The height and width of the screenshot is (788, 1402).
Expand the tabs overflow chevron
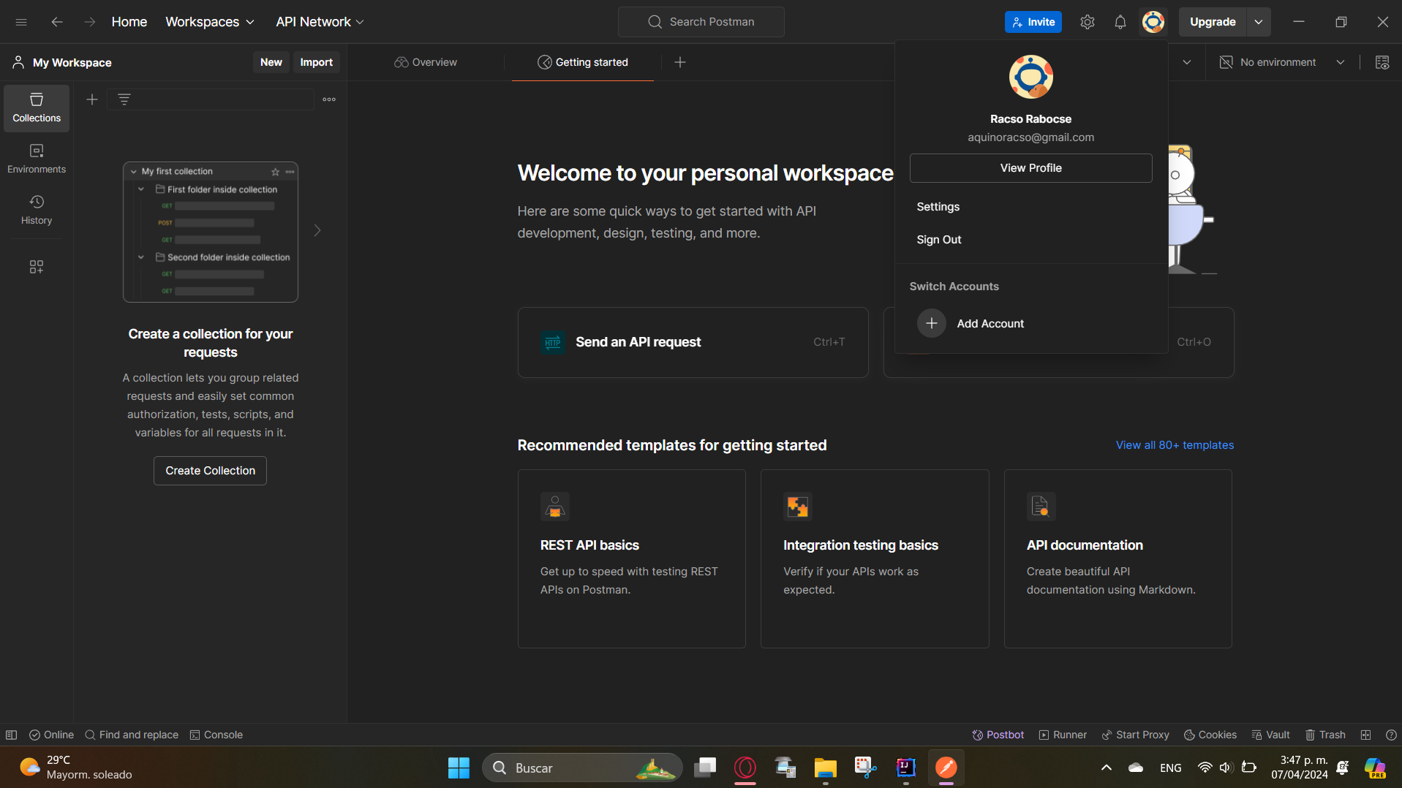[1187, 62]
